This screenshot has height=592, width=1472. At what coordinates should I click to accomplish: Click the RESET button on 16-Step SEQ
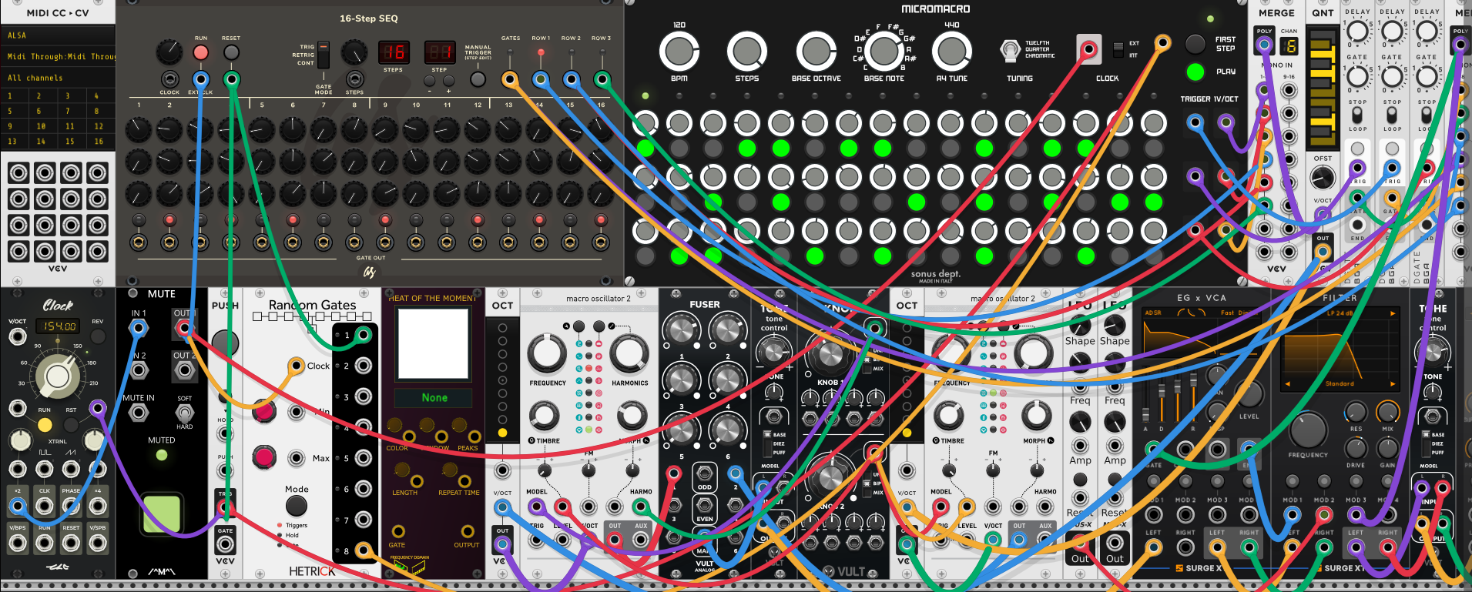click(231, 52)
